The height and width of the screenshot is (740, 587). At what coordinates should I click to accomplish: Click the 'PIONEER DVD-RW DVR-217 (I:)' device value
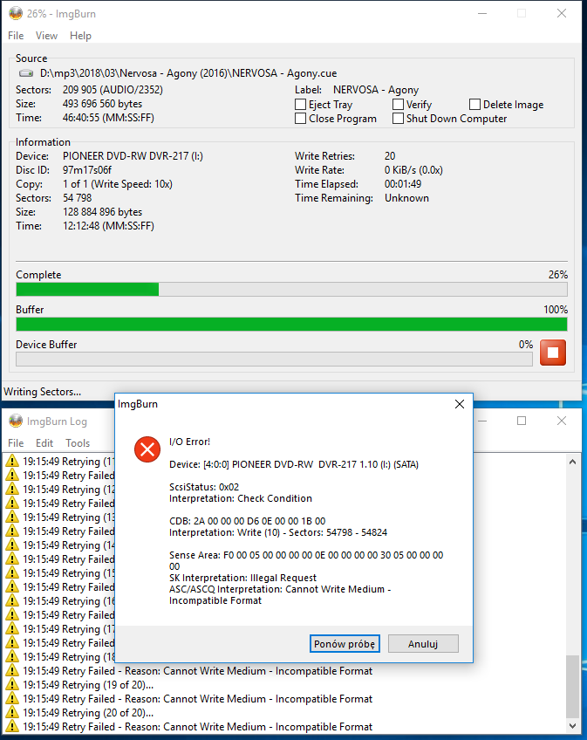(133, 155)
